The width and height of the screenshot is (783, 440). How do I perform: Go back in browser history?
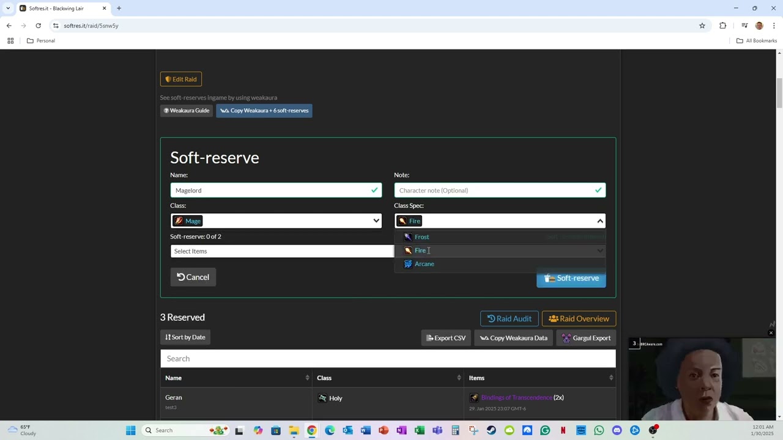pos(9,26)
